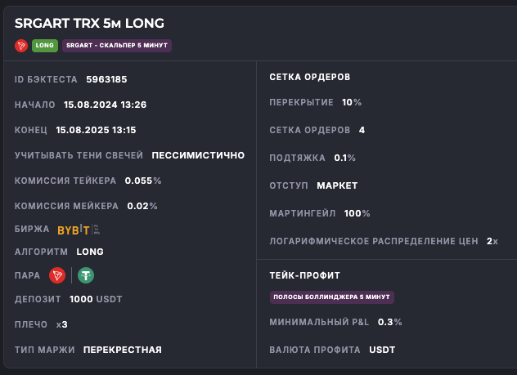Image resolution: width=517 pixels, height=375 pixels.
Task: Click the maker commission value 0.02%
Action: coord(142,206)
